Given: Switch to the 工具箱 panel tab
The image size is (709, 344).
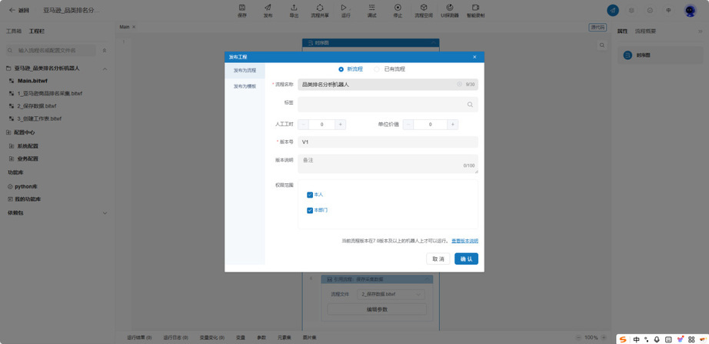Looking at the screenshot, I should point(13,32).
